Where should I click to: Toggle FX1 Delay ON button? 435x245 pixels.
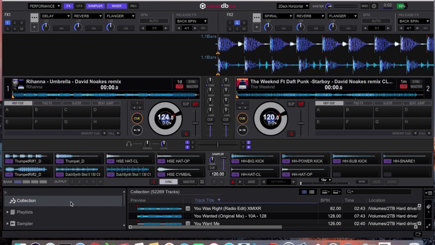pyautogui.click(x=61, y=28)
